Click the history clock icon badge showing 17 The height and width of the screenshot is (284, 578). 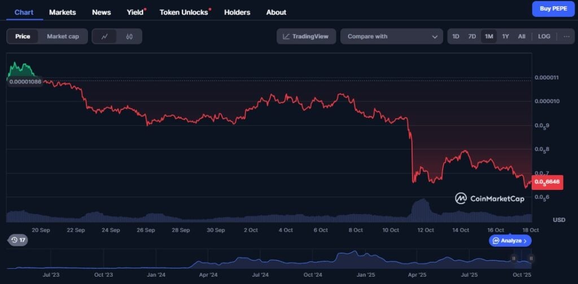pos(17,240)
